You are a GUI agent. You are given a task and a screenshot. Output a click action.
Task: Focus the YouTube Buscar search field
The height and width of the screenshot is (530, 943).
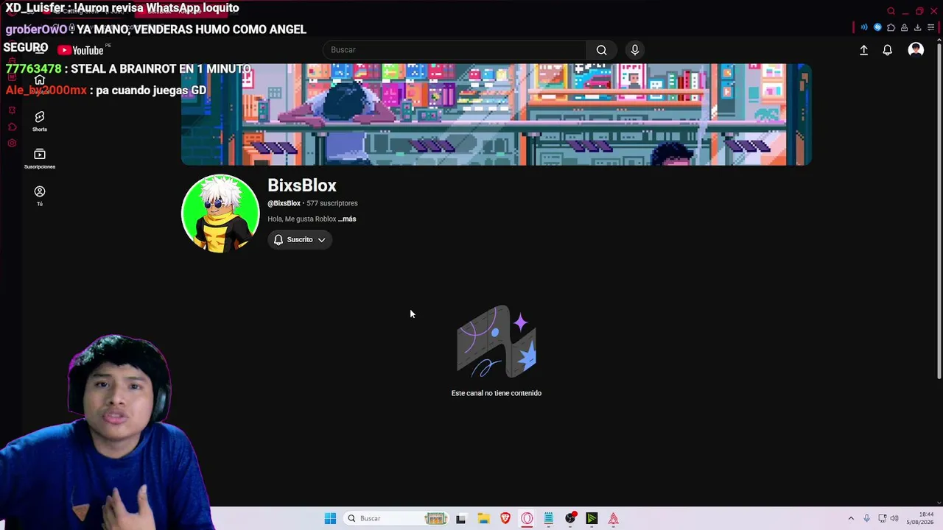point(455,50)
